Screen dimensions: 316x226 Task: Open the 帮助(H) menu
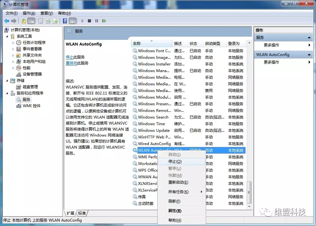64,13
